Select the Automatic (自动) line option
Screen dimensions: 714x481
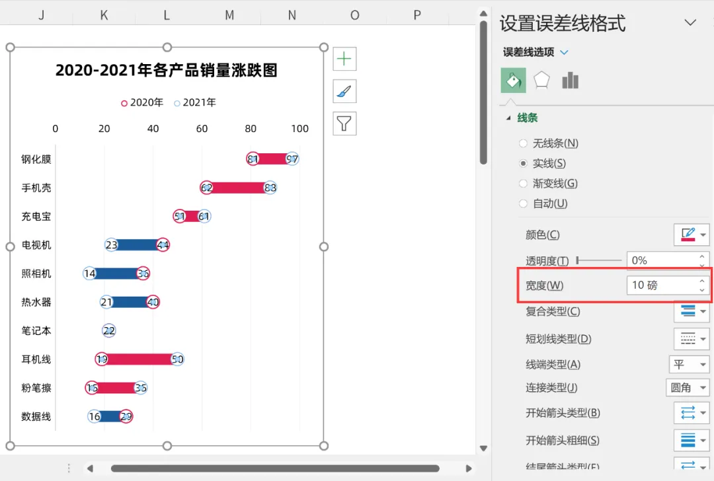point(524,203)
